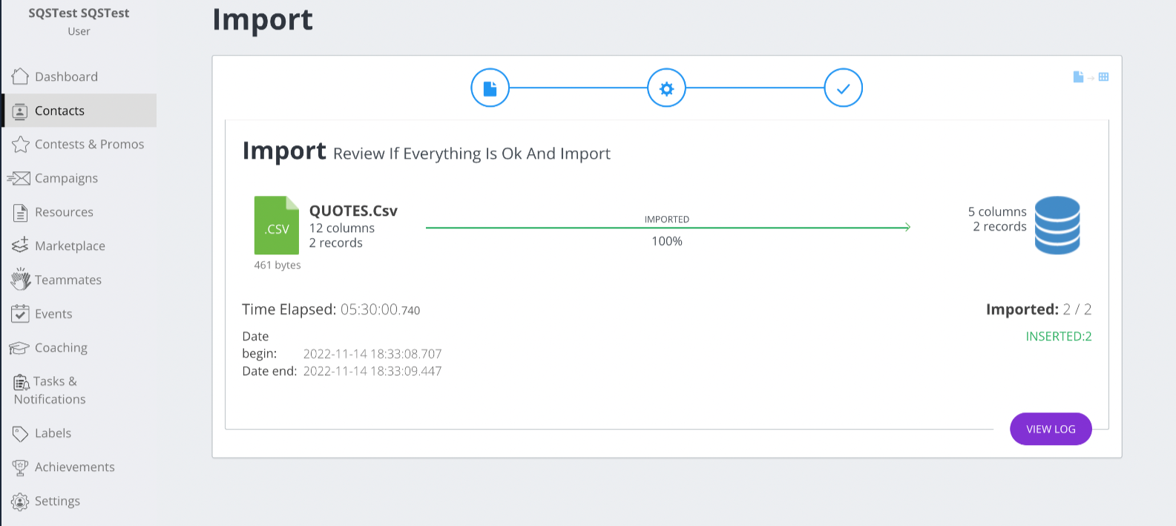Click the Labels tag icon

[20, 433]
